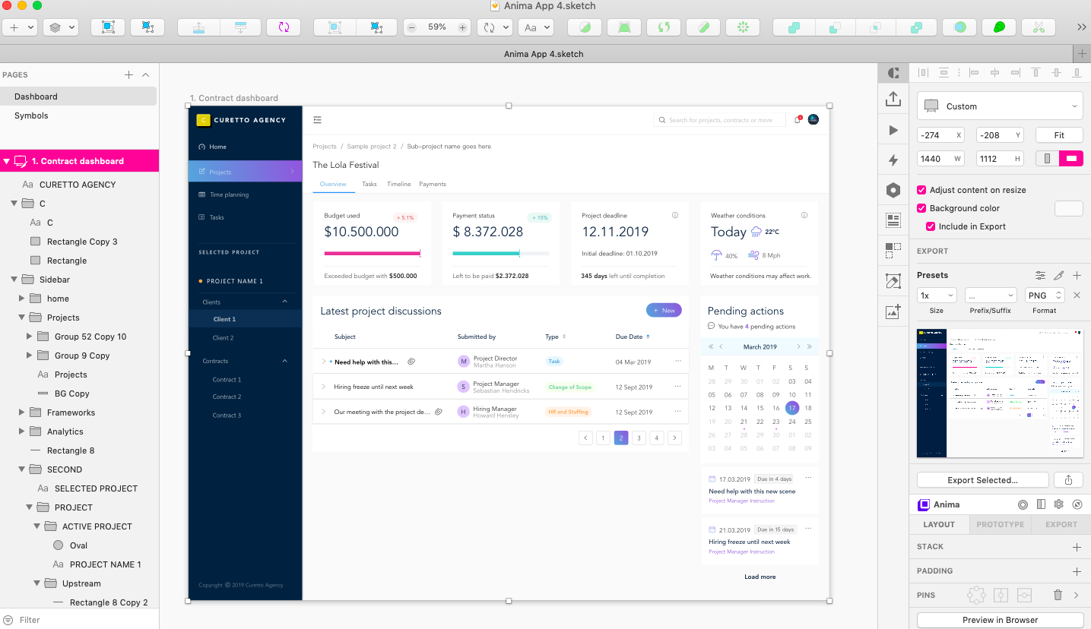Click align top edges icon in inspector
The image size is (1091, 629).
coord(1035,73)
